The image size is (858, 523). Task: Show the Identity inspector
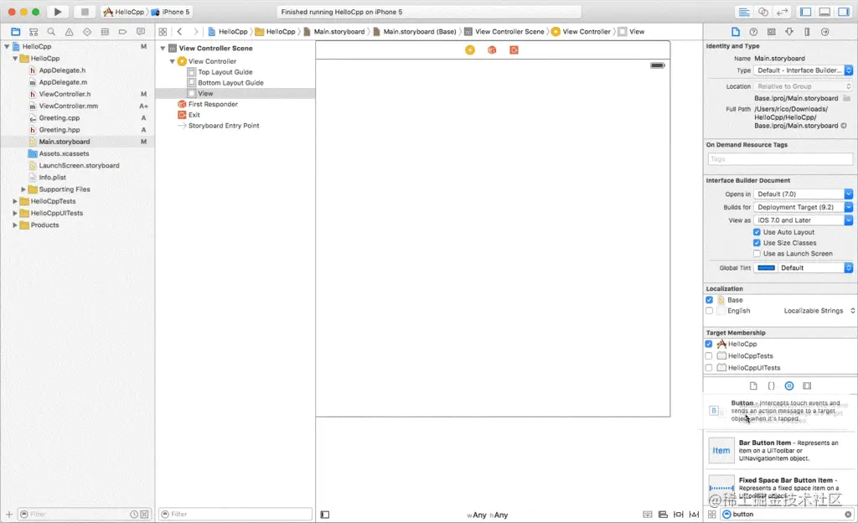click(771, 32)
